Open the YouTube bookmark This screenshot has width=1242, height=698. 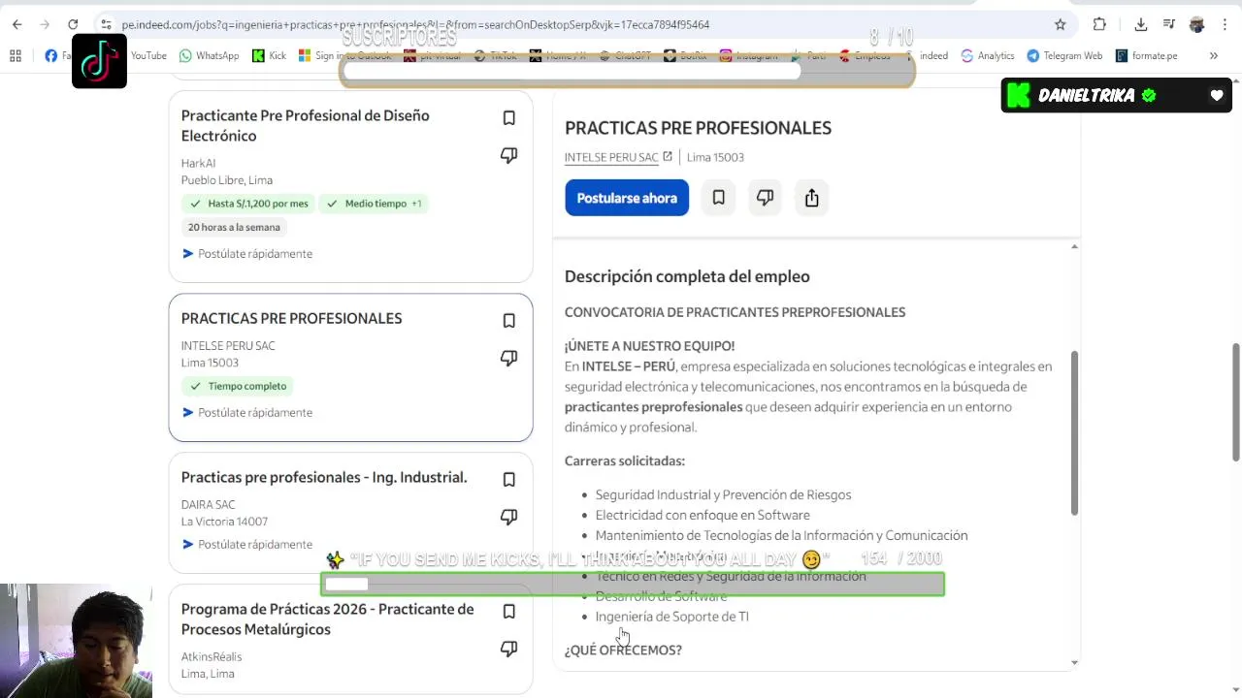pos(148,56)
